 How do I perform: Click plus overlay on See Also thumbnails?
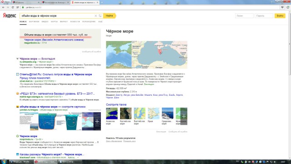184,116
